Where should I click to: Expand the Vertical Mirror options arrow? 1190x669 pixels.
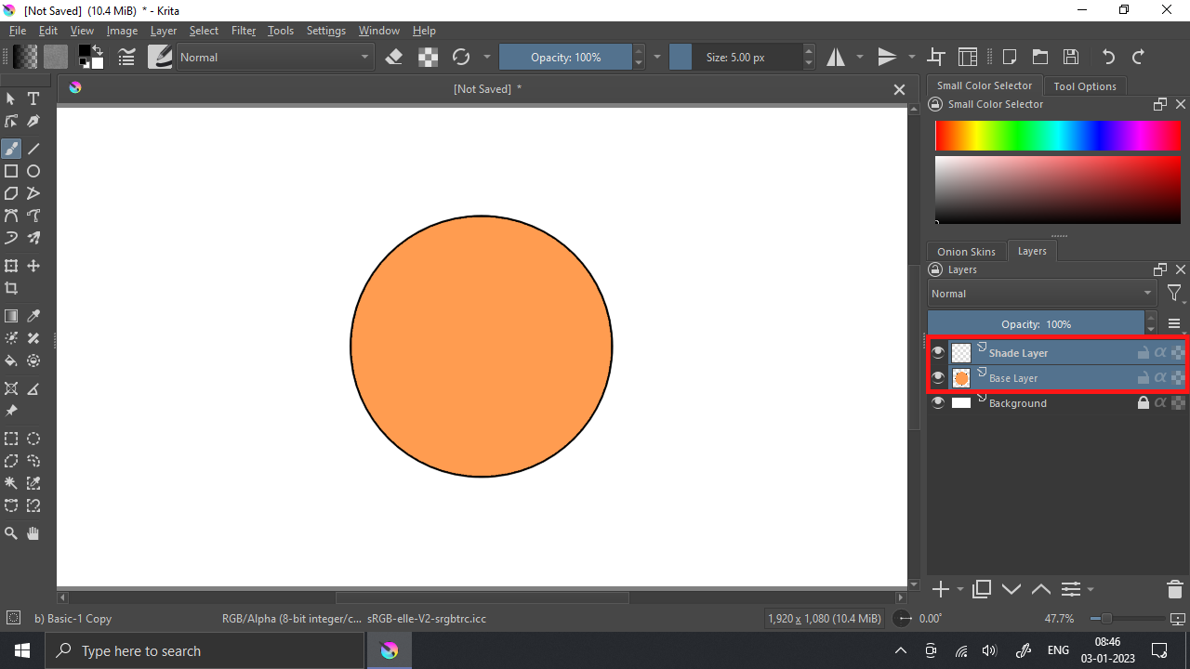pyautogui.click(x=911, y=57)
